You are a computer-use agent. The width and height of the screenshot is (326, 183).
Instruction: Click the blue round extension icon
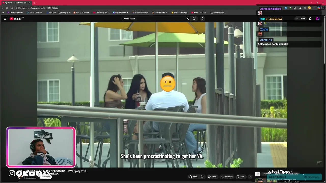pos(286,8)
